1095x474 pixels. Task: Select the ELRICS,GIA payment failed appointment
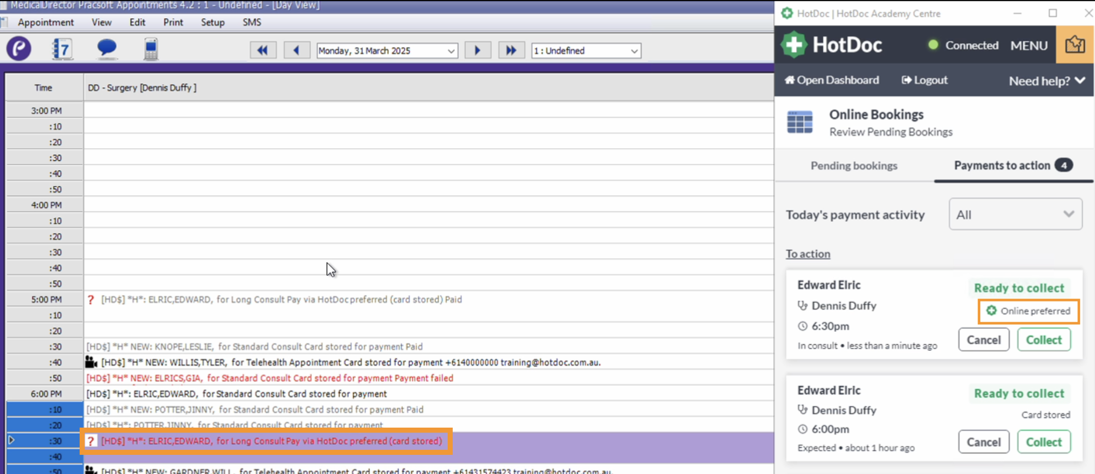[429, 378]
